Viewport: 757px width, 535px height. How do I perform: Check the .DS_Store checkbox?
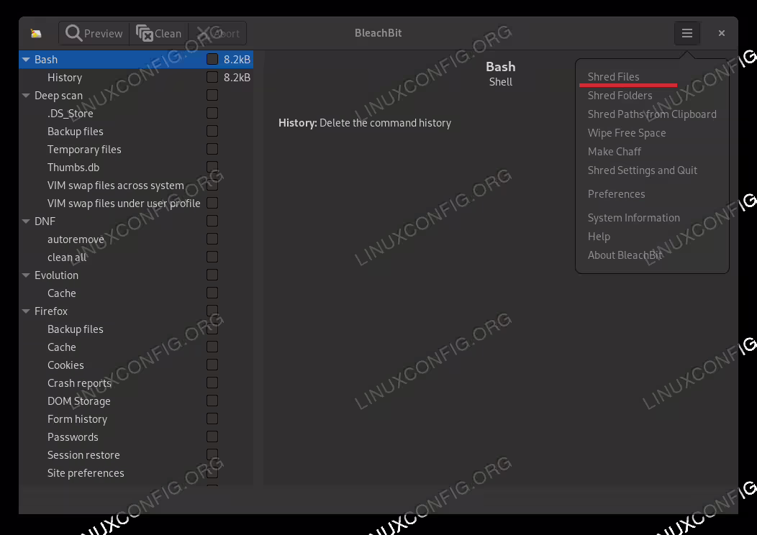point(212,113)
